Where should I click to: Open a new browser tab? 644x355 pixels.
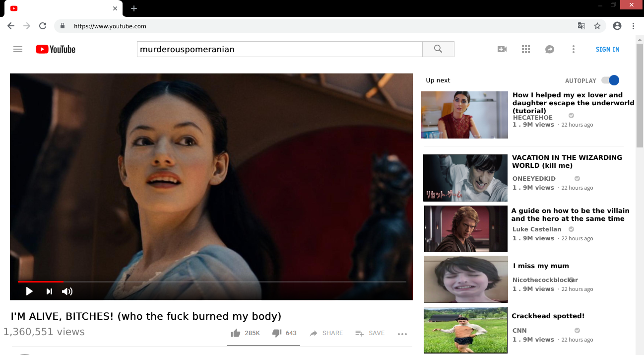pos(134,8)
